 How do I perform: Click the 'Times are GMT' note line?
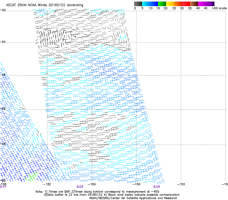pyautogui.click(x=97, y=192)
